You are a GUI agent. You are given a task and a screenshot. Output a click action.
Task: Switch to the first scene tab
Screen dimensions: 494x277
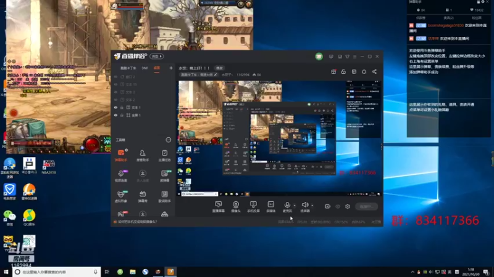tap(128, 68)
